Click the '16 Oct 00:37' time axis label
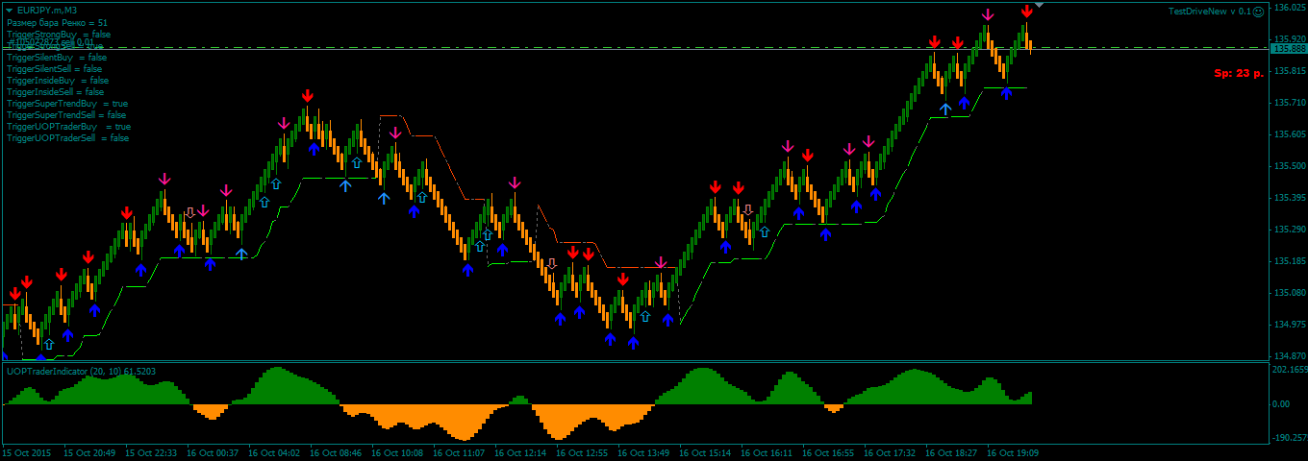Viewport: 1308px width, 461px height. [x=212, y=452]
